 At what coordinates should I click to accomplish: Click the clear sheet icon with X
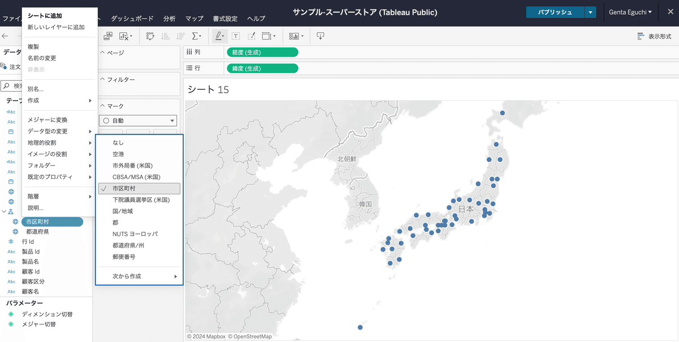(124, 36)
